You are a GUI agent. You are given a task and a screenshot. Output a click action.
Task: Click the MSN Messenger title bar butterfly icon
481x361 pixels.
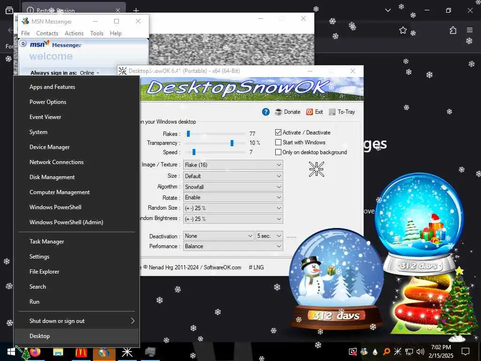click(x=25, y=21)
